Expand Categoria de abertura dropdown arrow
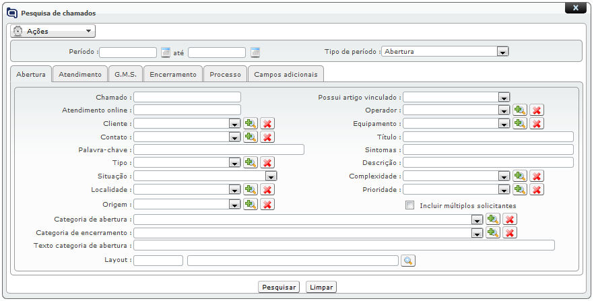 pyautogui.click(x=477, y=220)
